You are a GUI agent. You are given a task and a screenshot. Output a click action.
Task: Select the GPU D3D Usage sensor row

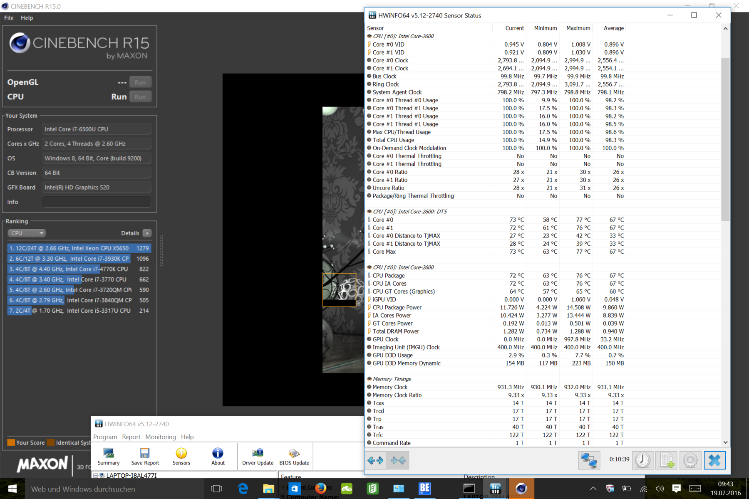pyautogui.click(x=496, y=356)
